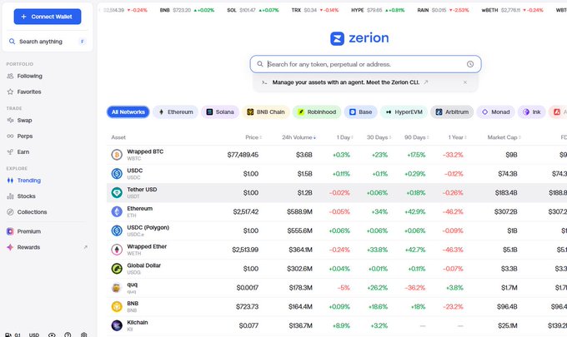Open the Wrapped BTC asset name

click(x=145, y=151)
